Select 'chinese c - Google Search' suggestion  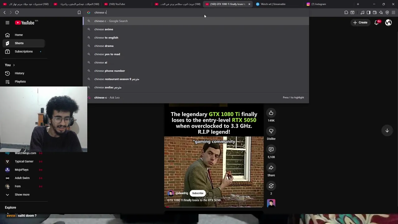click(x=196, y=21)
